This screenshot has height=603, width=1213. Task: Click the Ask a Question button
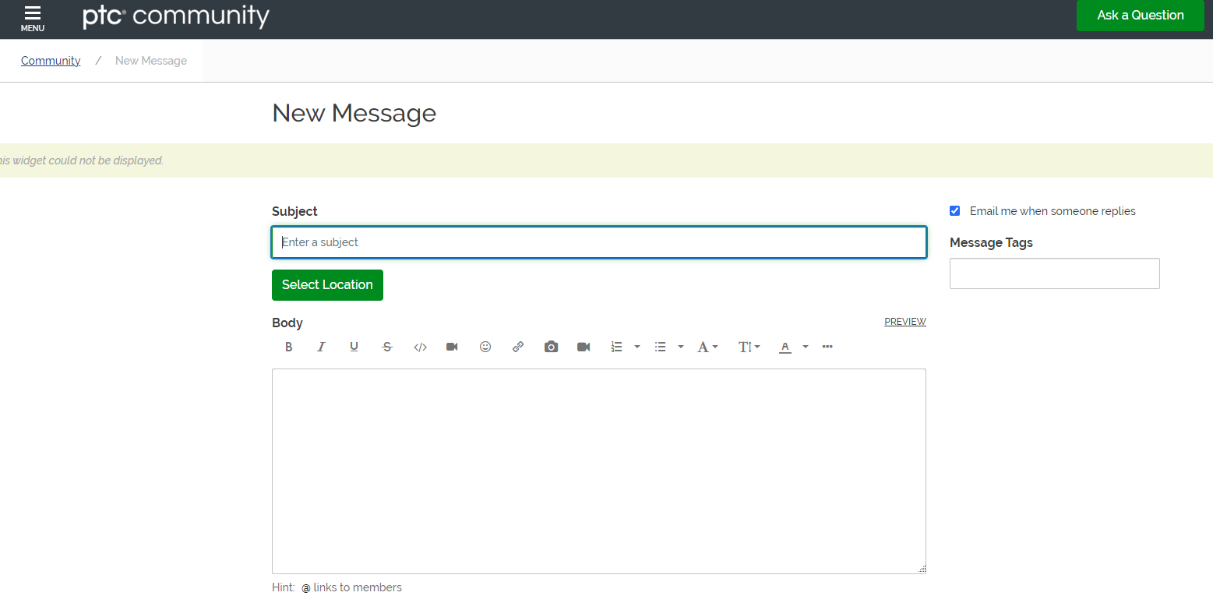[x=1140, y=15]
